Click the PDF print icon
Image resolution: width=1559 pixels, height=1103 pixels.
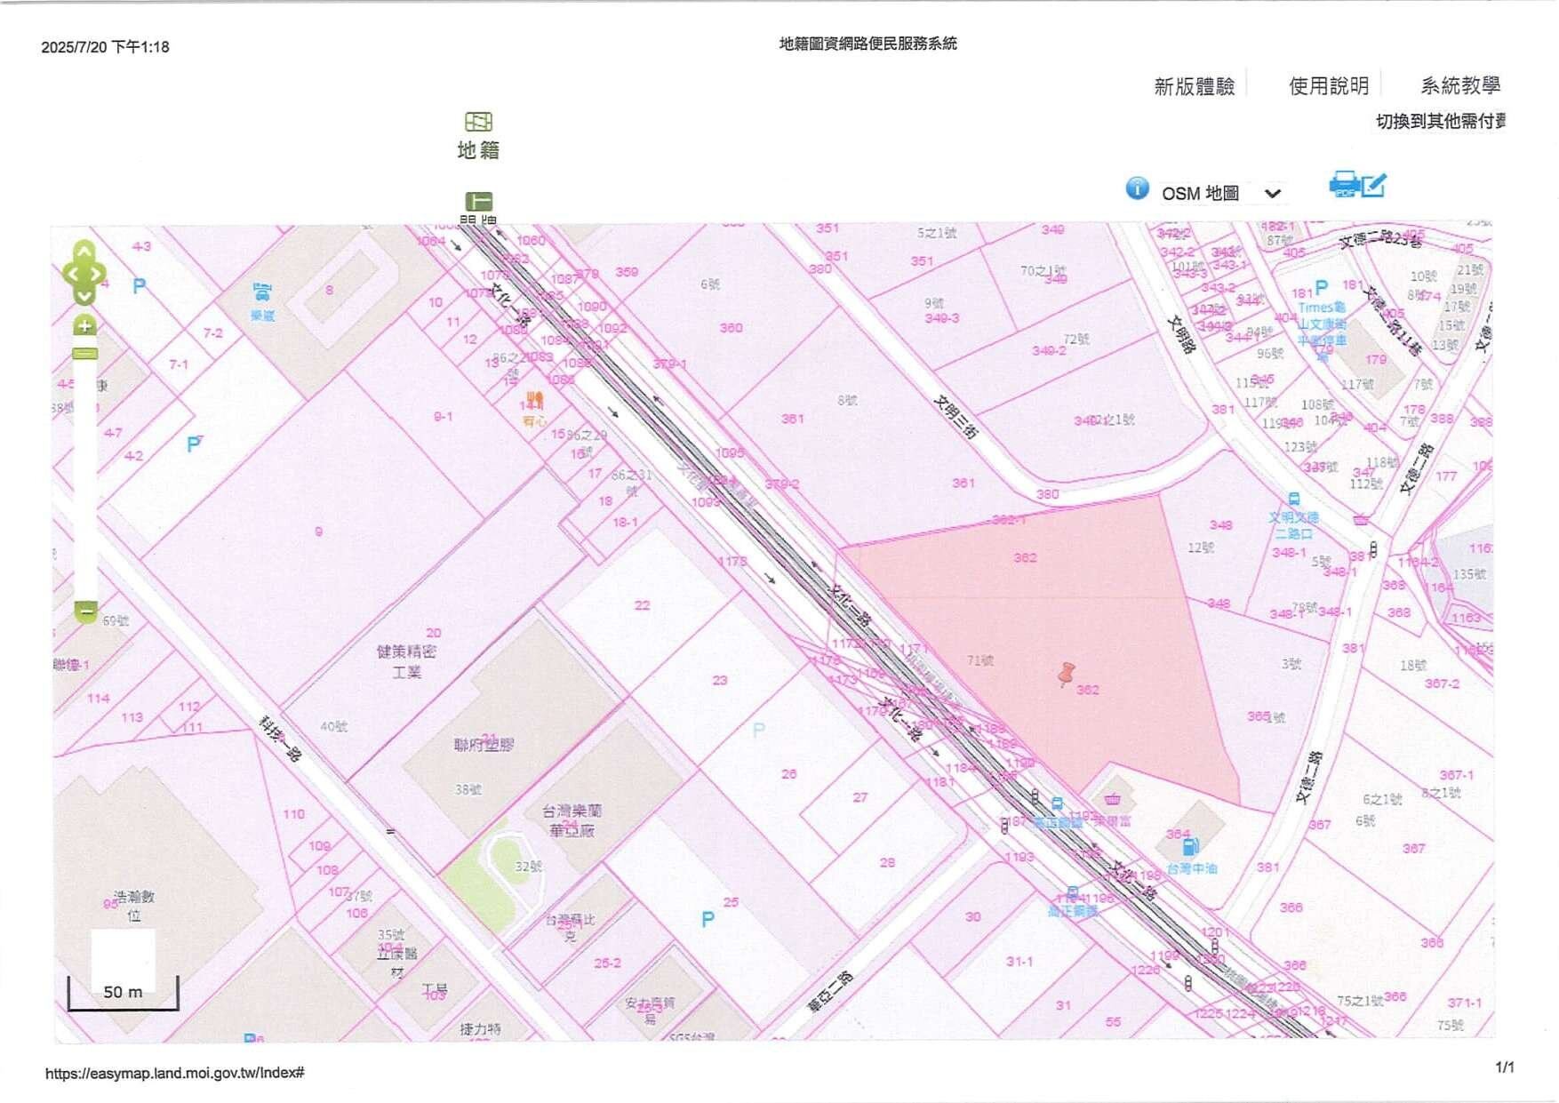[x=1343, y=185]
